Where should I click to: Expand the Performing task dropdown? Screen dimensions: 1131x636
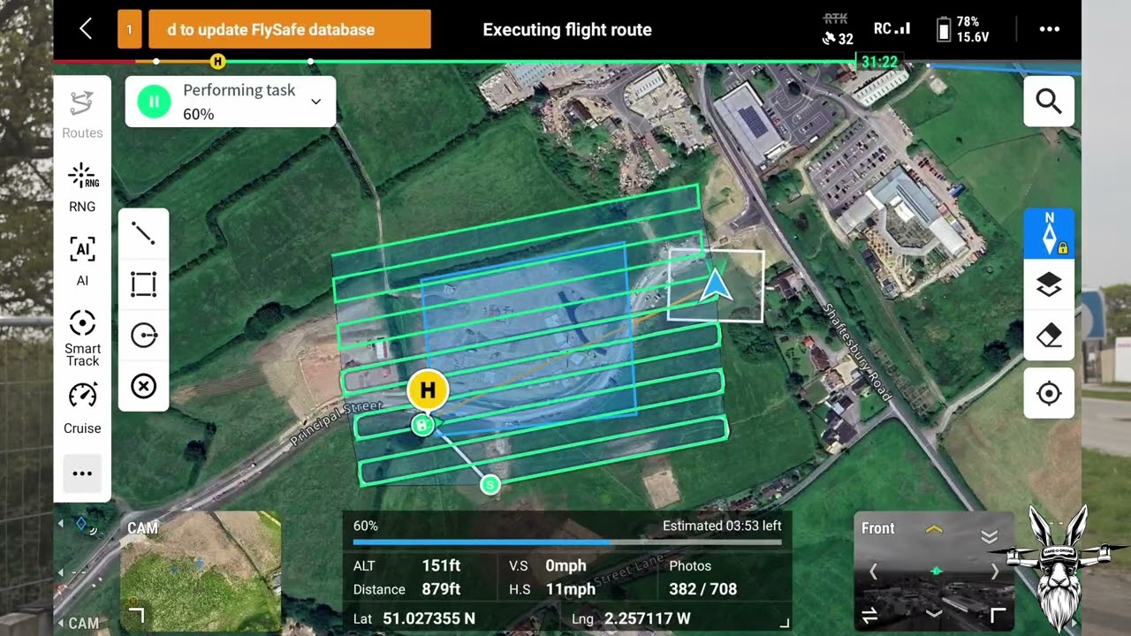(315, 102)
